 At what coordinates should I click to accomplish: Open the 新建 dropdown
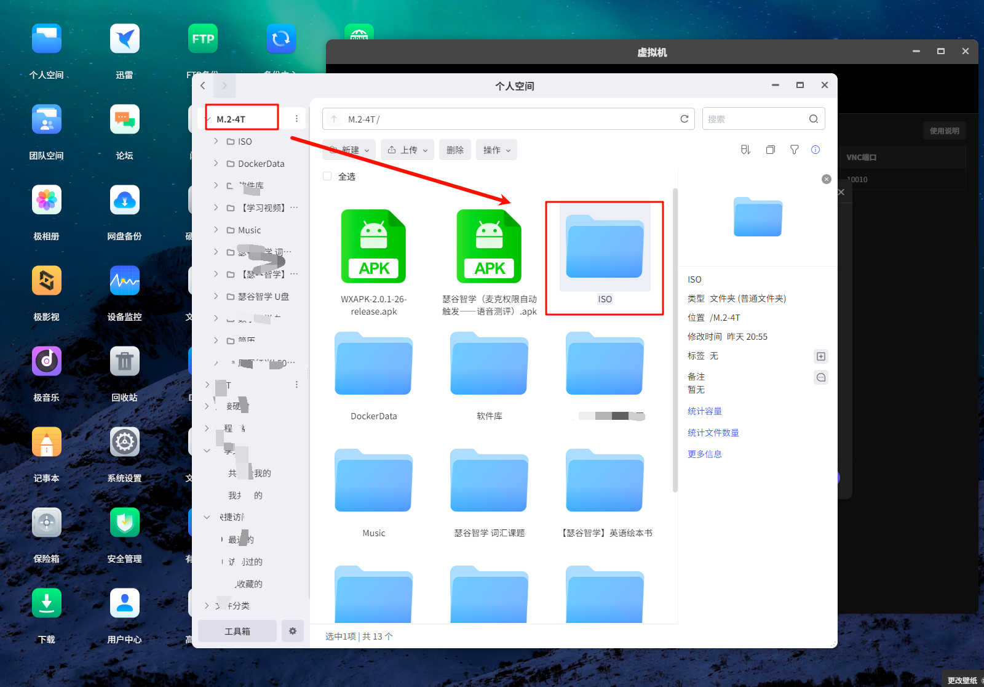[x=349, y=150]
